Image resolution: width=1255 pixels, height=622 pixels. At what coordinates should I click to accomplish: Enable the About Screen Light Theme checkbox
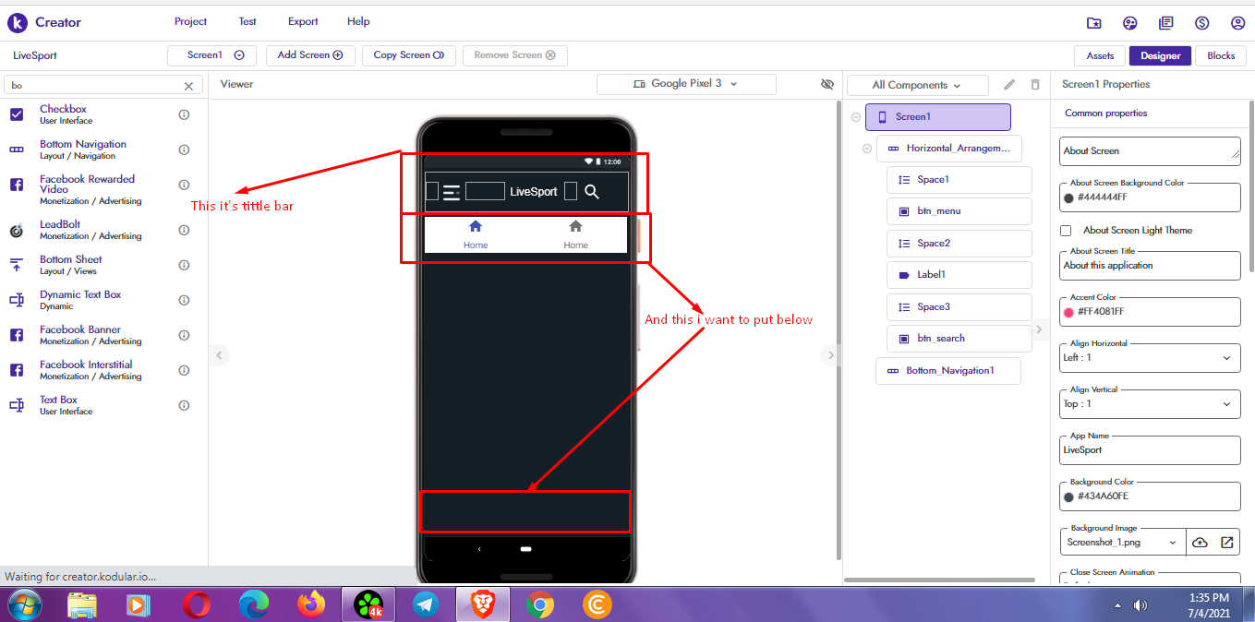(x=1066, y=231)
